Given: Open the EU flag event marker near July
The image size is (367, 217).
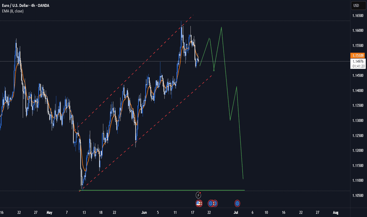Looking at the screenshot, I should tap(237, 204).
